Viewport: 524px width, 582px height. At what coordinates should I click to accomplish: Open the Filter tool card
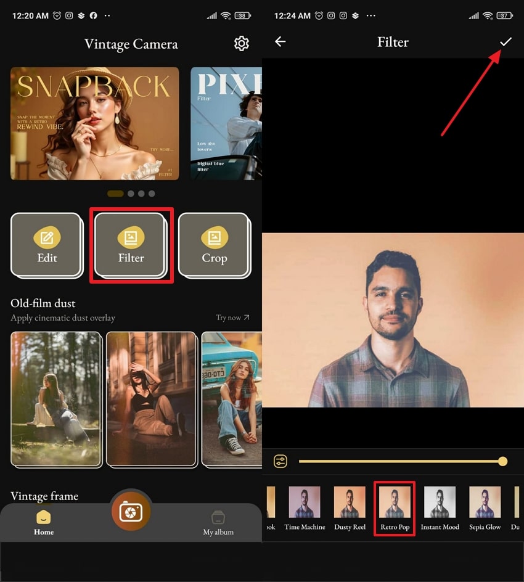click(131, 245)
